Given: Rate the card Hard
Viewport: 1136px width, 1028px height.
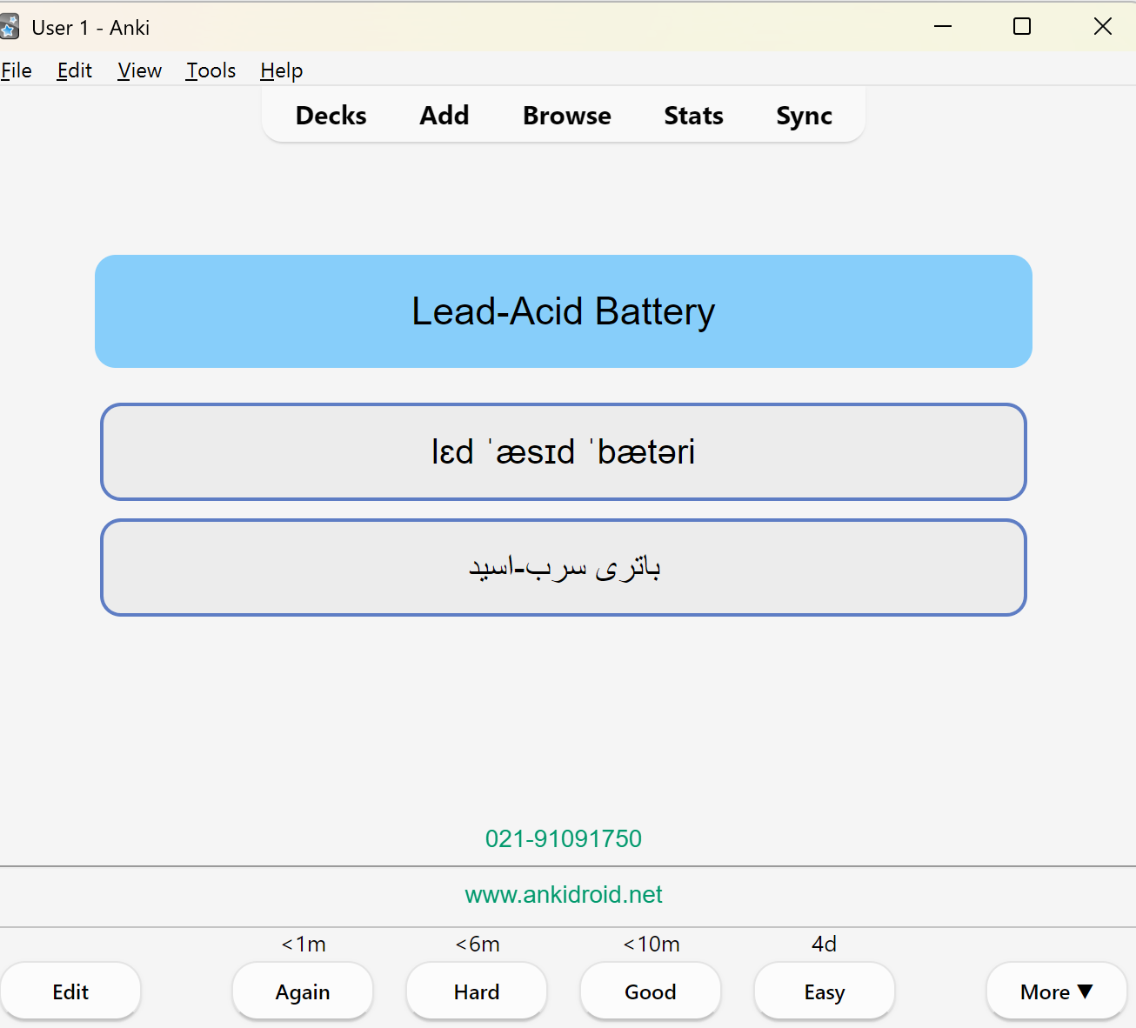Looking at the screenshot, I should click(x=477, y=991).
